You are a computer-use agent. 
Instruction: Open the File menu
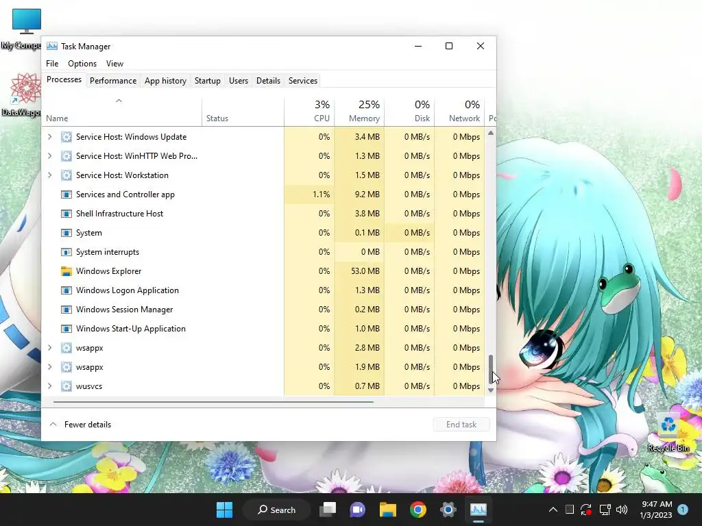[52, 64]
